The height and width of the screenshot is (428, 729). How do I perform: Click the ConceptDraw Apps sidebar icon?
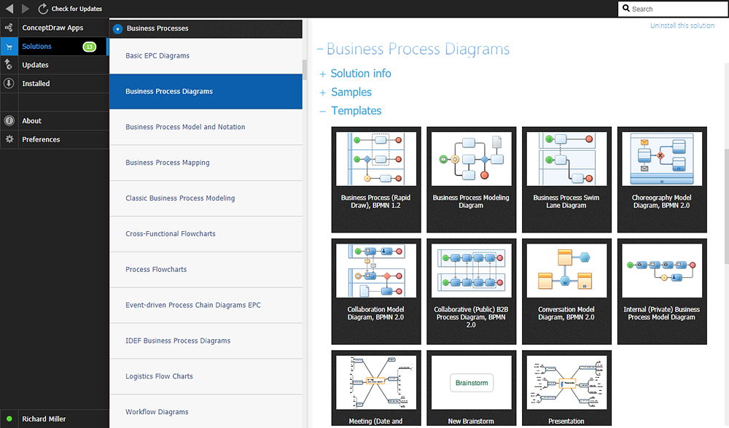point(9,28)
